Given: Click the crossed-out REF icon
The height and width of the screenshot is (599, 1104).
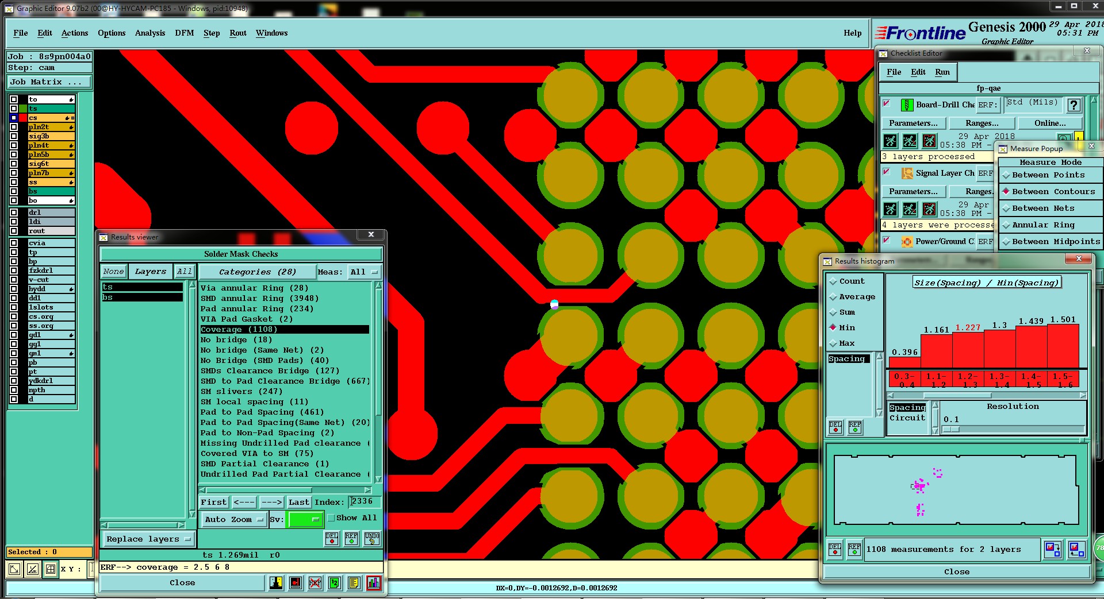Looking at the screenshot, I should [315, 583].
